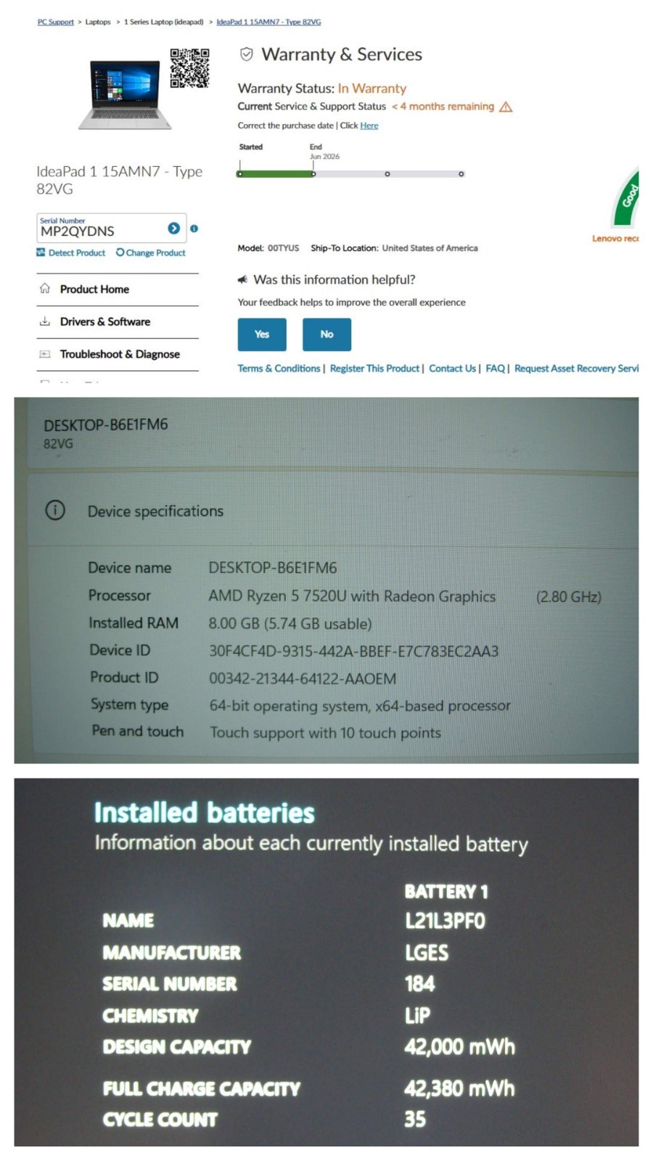Click the Installed batteries heading
The width and height of the screenshot is (653, 1161).
click(205, 813)
